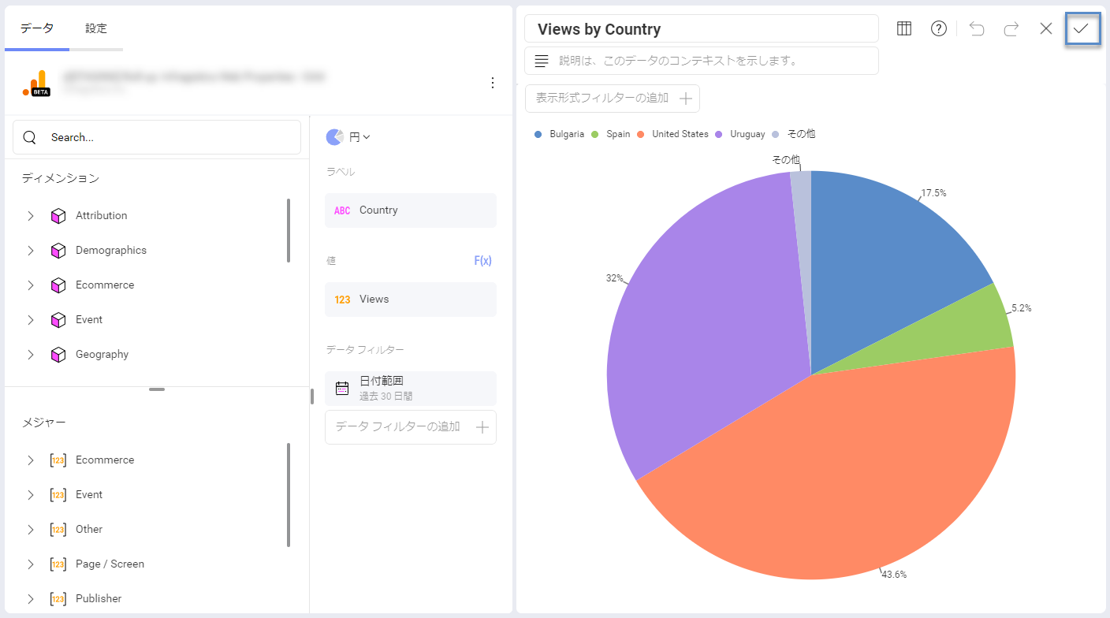Toggle Spain in the chart legend

click(x=611, y=134)
